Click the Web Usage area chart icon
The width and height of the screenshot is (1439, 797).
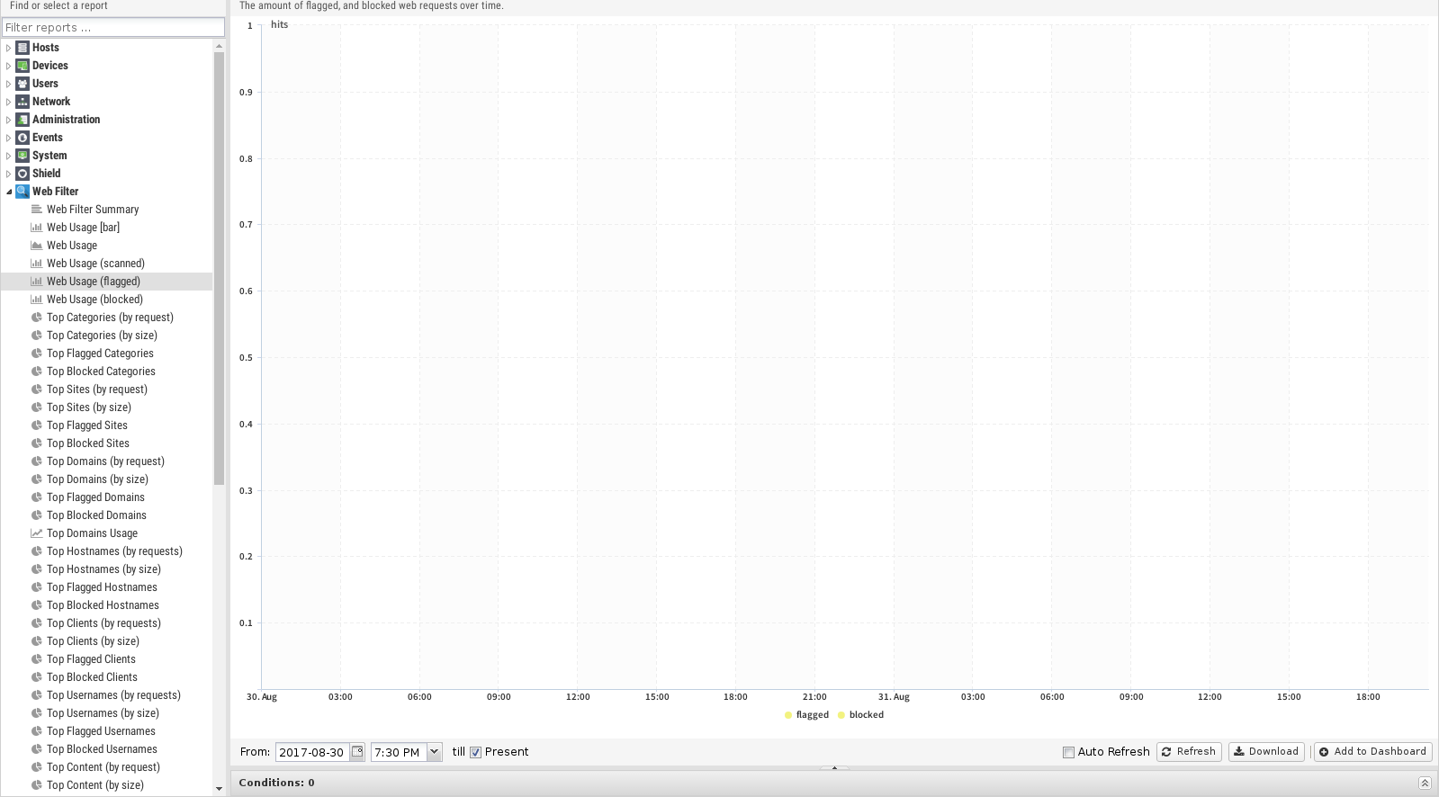(x=37, y=246)
